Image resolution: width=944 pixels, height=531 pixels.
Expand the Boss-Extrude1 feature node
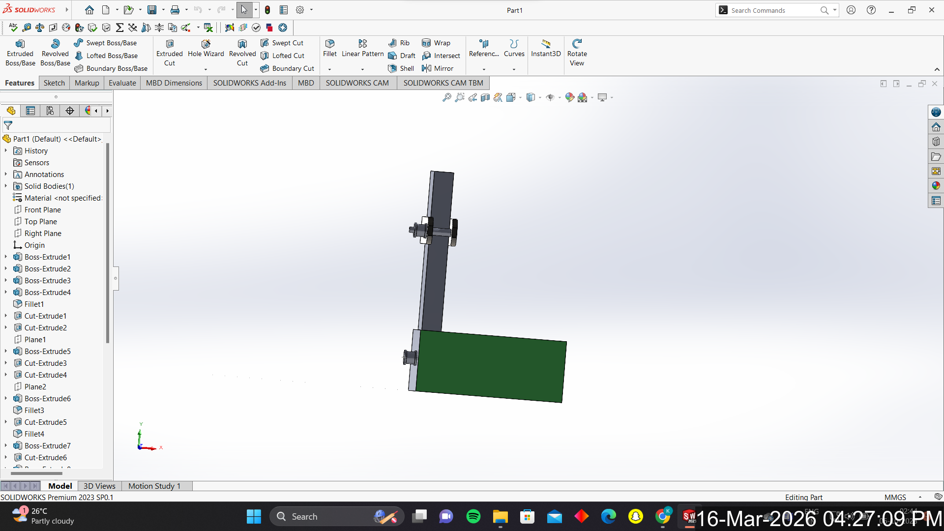click(x=6, y=257)
